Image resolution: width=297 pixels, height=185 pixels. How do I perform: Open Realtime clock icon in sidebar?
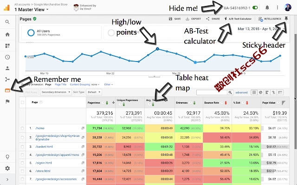[7, 57]
